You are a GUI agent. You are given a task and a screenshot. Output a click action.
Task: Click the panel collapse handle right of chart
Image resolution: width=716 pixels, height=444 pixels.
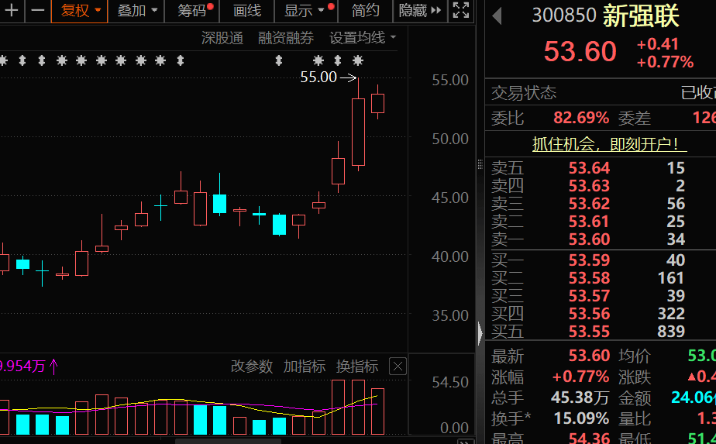pyautogui.click(x=480, y=333)
